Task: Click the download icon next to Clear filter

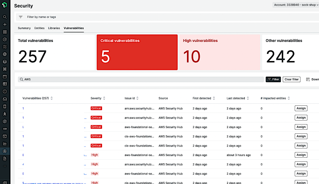Action: click(308, 79)
